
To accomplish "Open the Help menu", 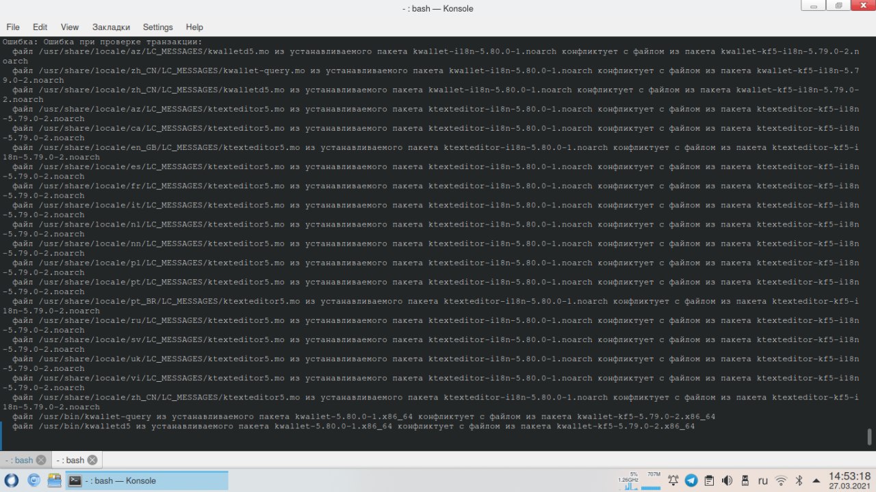I will tap(194, 27).
